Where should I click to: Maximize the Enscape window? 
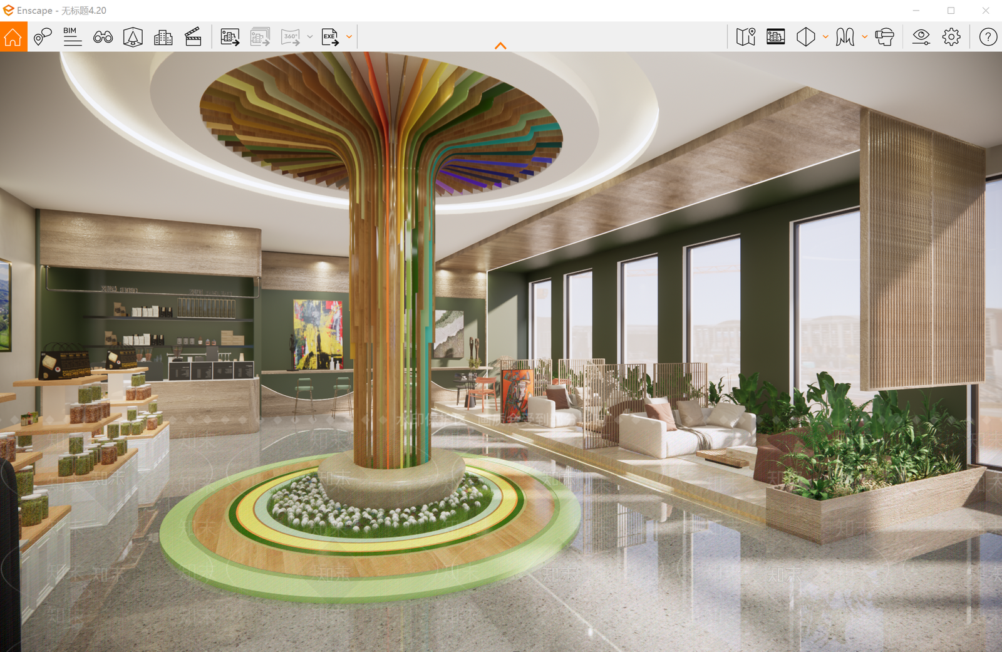951,11
